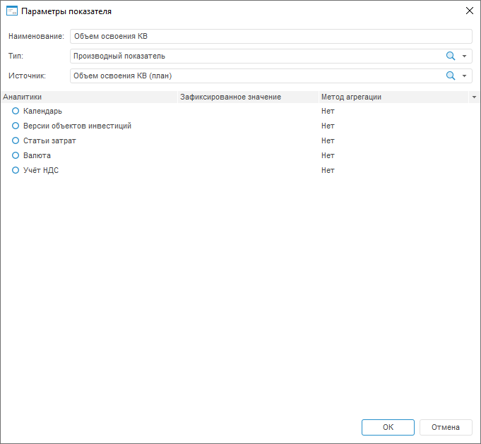Select the Валюта row in the list

click(37, 155)
